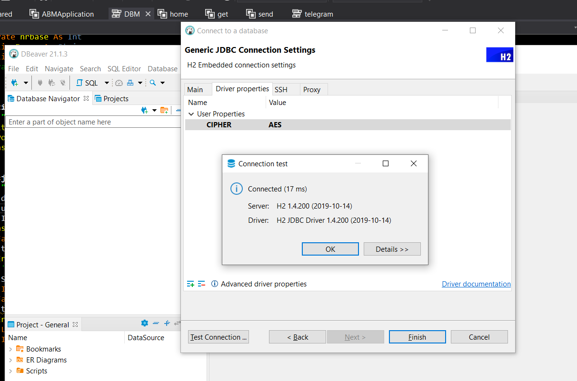Select the CIPHER property row
Screen dimensions: 577x381
pos(348,125)
